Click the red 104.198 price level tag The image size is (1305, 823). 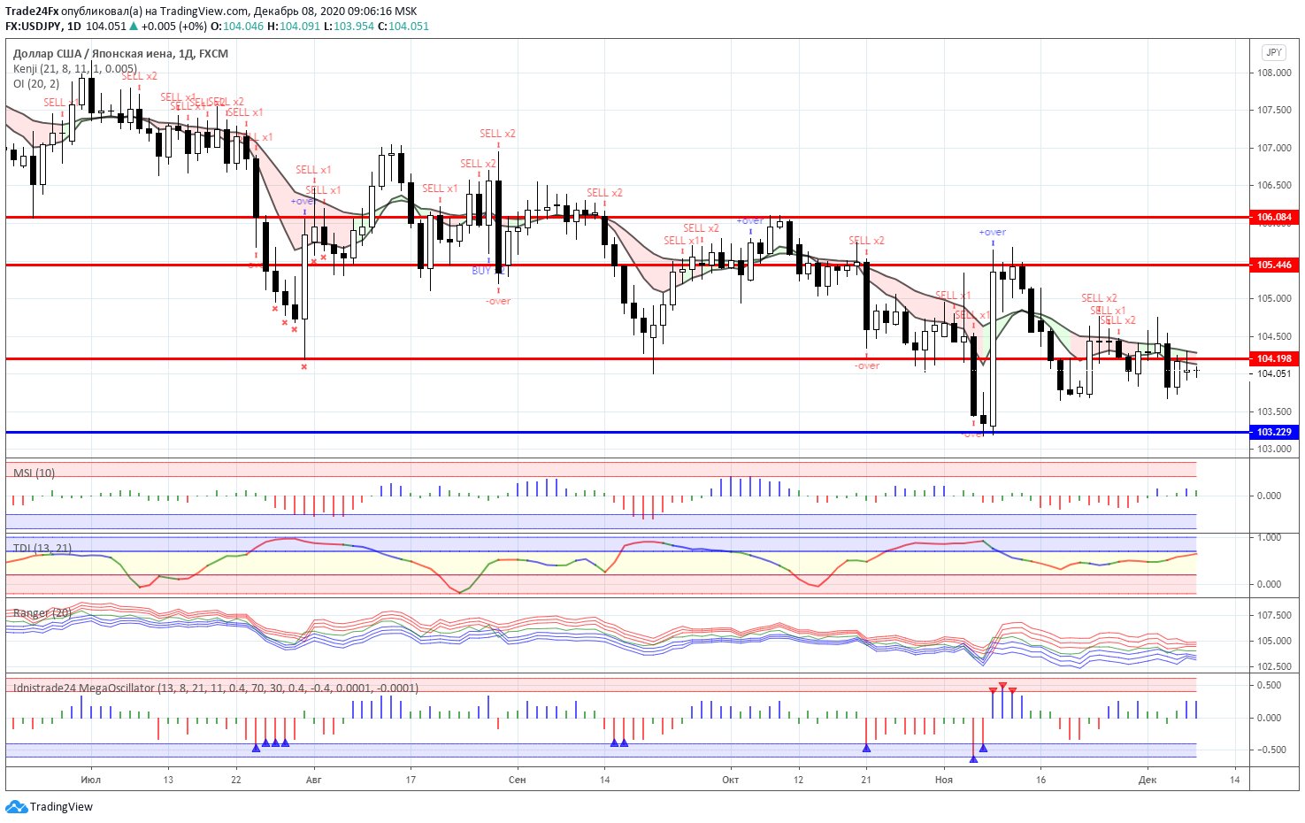[1274, 358]
